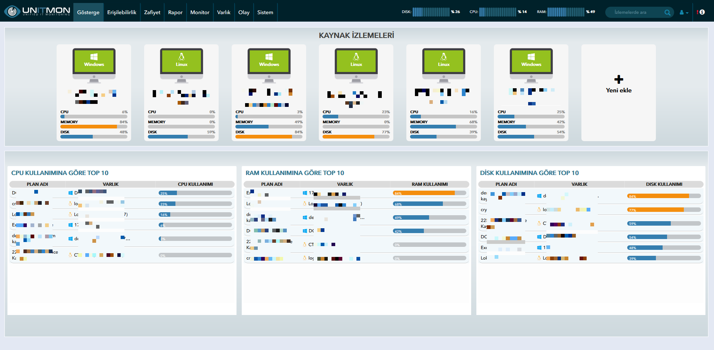The image size is (714, 350).
Task: Open the Sistem menu
Action: pos(265,12)
